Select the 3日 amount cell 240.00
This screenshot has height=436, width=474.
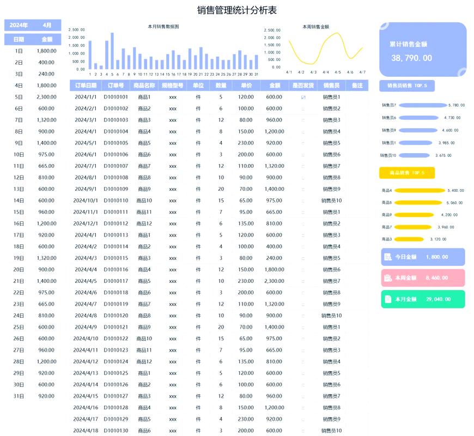46,74
